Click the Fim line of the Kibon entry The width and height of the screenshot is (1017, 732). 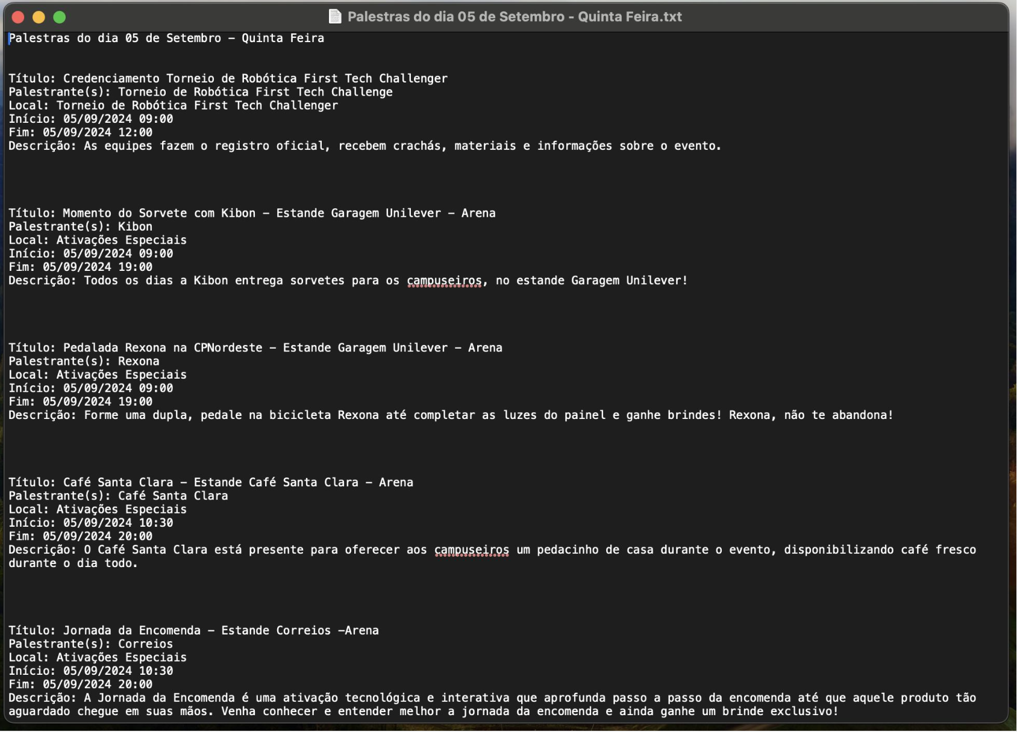tap(81, 267)
